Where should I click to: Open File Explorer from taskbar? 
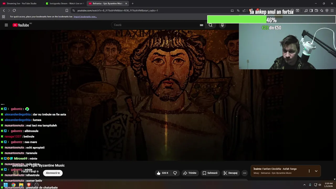click(21, 185)
